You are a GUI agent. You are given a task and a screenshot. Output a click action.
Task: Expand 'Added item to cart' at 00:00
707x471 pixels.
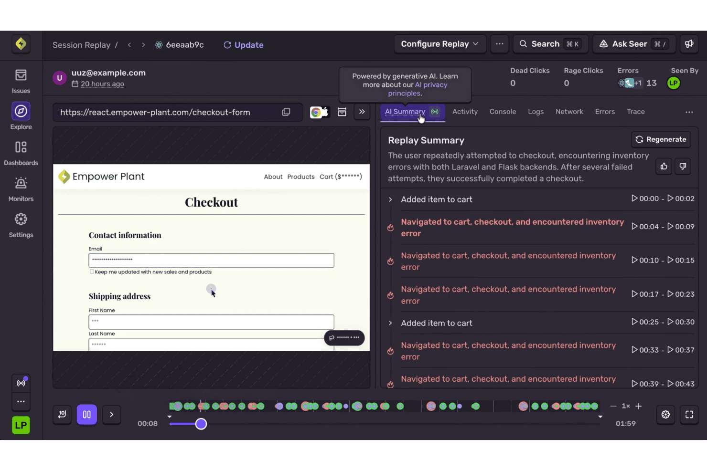[x=390, y=199]
